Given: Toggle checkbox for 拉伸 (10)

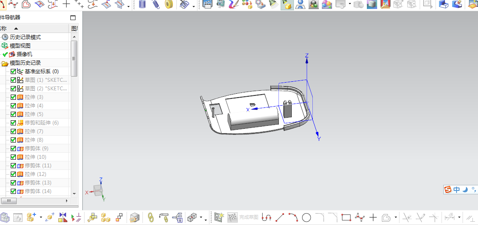Looking at the screenshot, I should [13, 157].
